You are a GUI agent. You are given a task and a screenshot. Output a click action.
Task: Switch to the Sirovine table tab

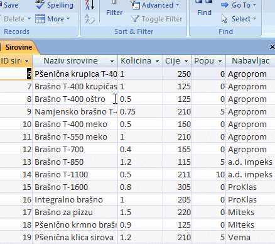point(18,47)
